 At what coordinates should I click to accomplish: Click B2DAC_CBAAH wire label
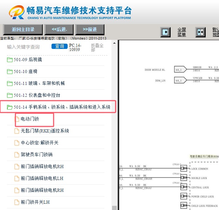[144, 179]
